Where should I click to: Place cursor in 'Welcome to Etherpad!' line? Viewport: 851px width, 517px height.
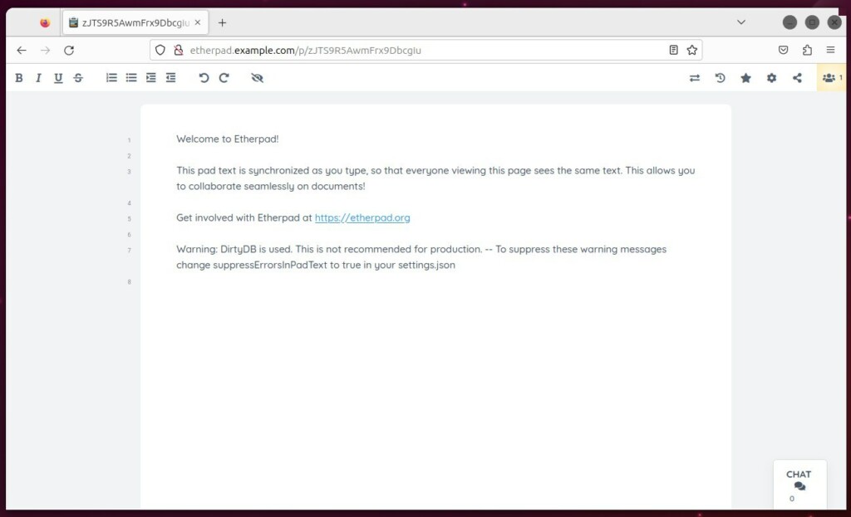228,139
